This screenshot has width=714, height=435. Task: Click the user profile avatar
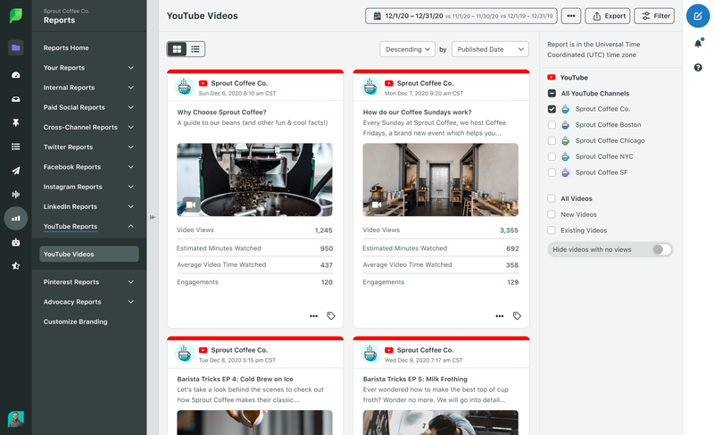(x=16, y=419)
